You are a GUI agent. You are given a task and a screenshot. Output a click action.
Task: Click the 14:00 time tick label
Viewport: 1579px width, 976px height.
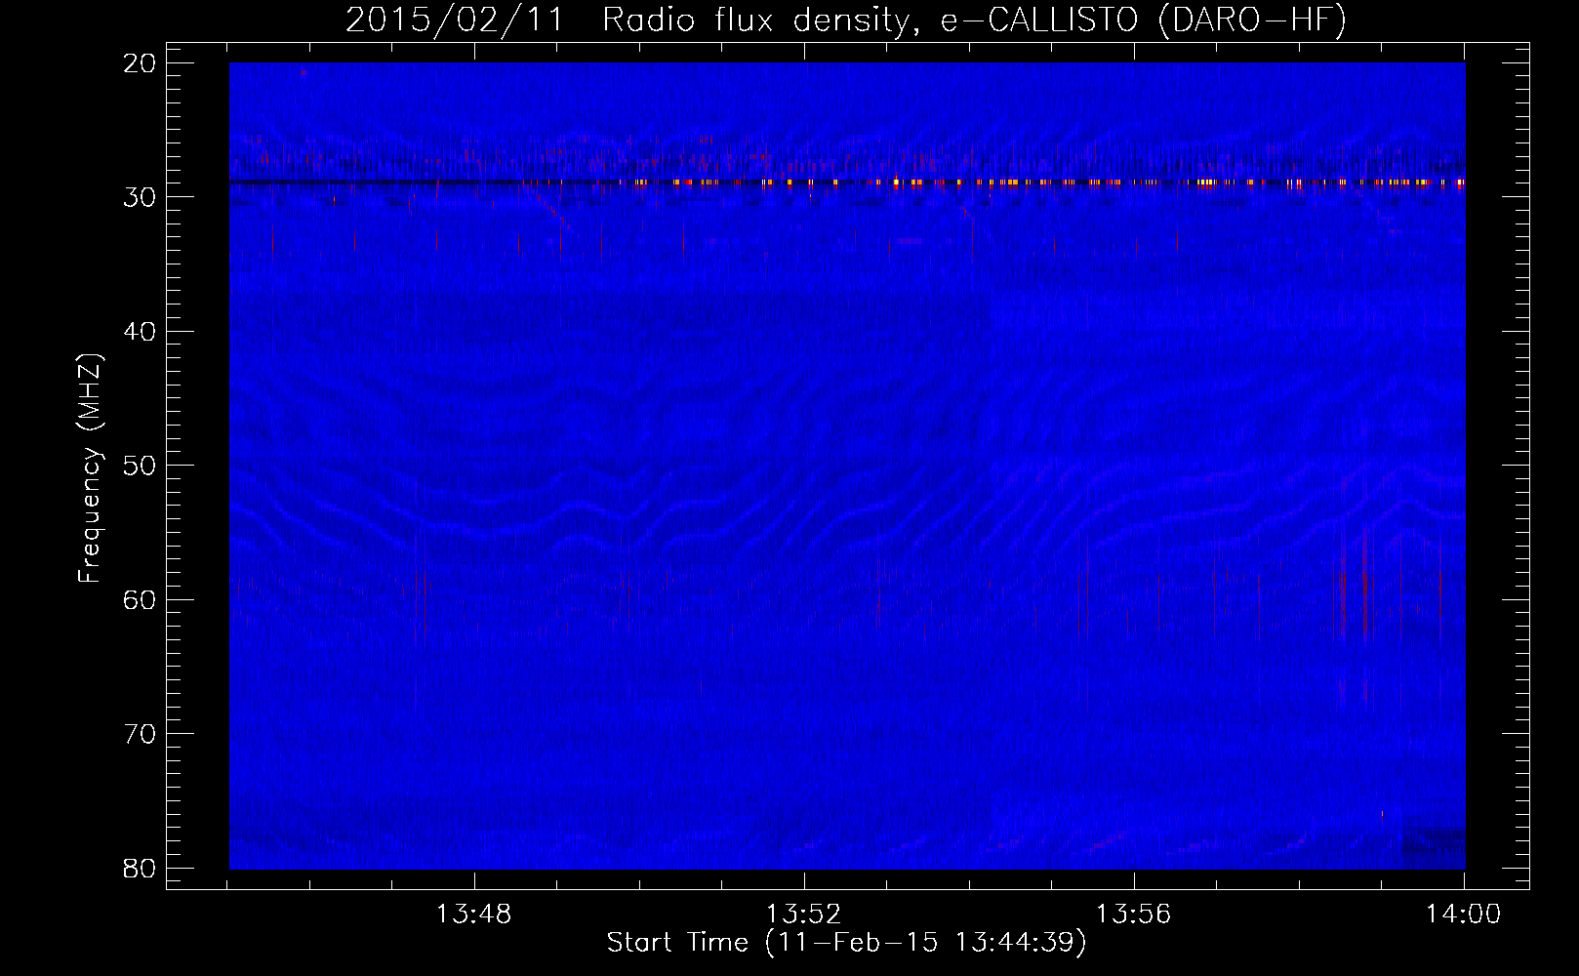click(1463, 915)
